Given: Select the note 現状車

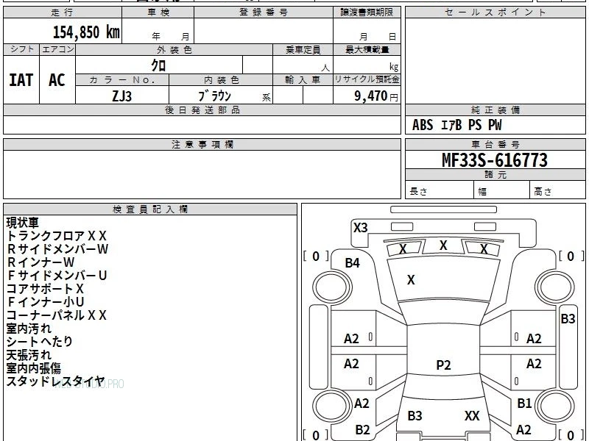Looking at the screenshot, I should tap(23, 223).
